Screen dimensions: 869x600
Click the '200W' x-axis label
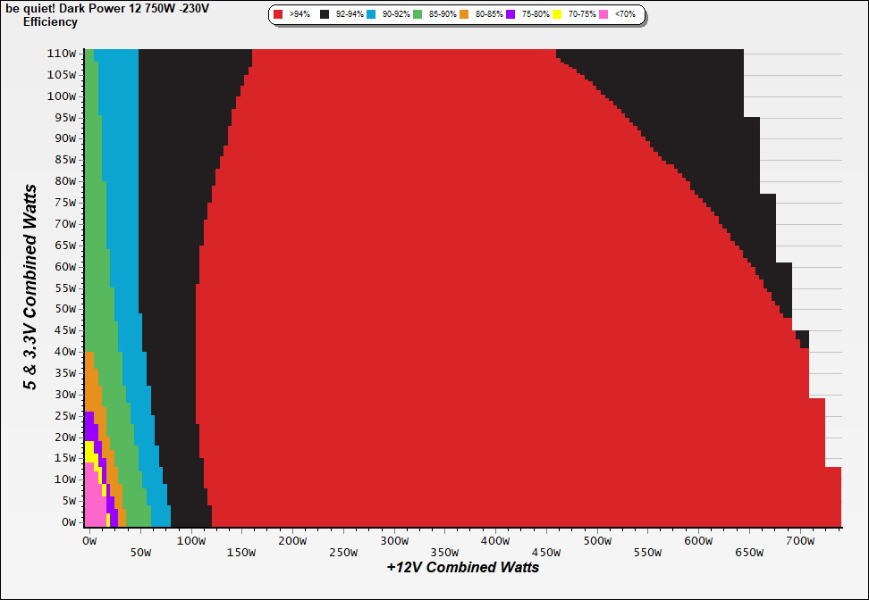coord(292,541)
